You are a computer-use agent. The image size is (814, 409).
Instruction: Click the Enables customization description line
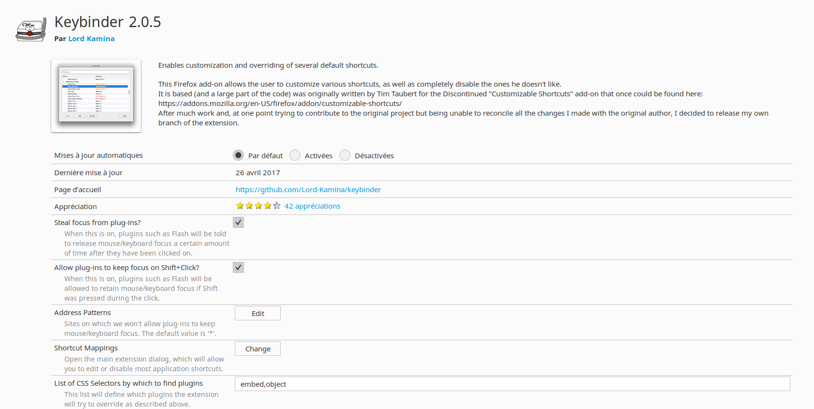click(x=268, y=65)
